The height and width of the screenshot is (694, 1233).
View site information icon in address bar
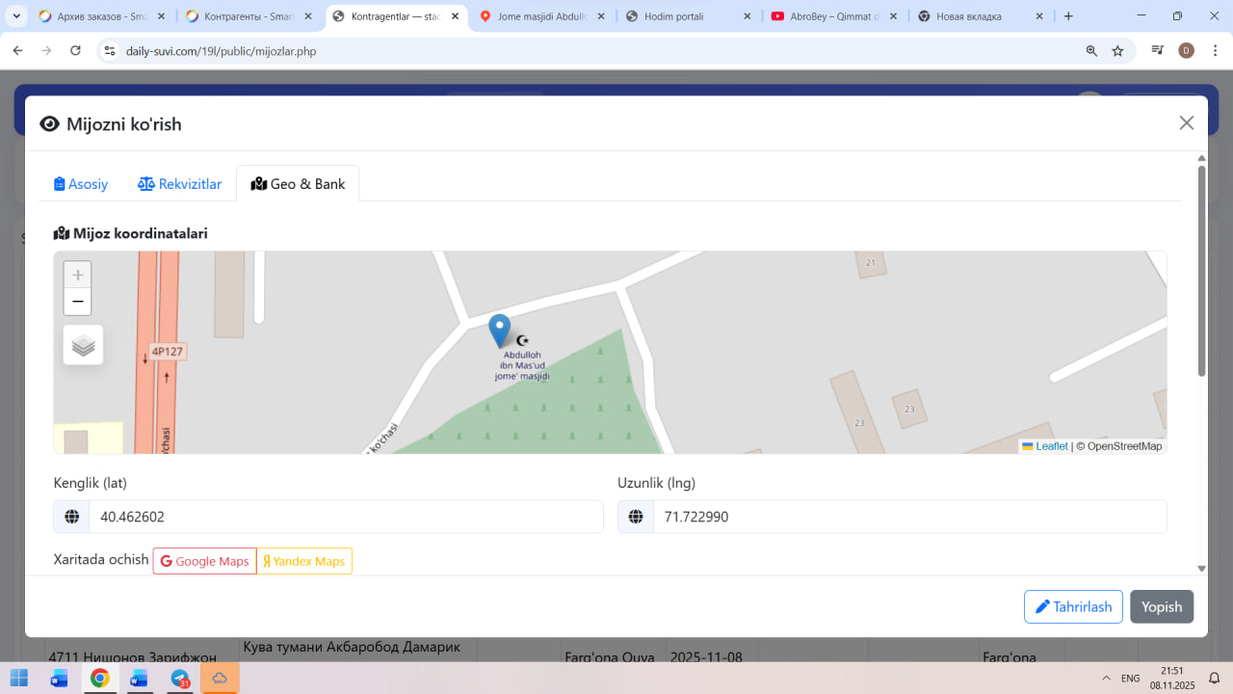tap(110, 51)
